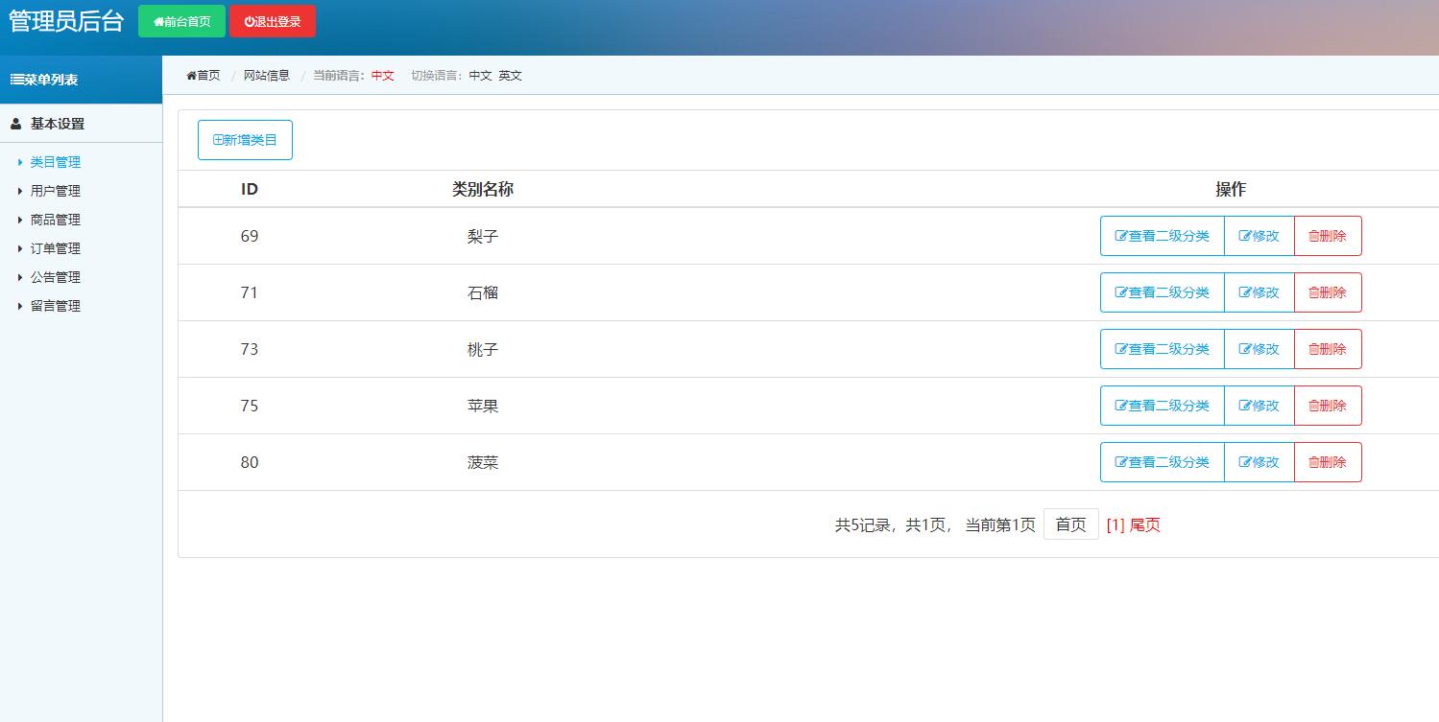This screenshot has height=722, width=1439.
Task: Click the 首页 pagination button
Action: click(1071, 524)
